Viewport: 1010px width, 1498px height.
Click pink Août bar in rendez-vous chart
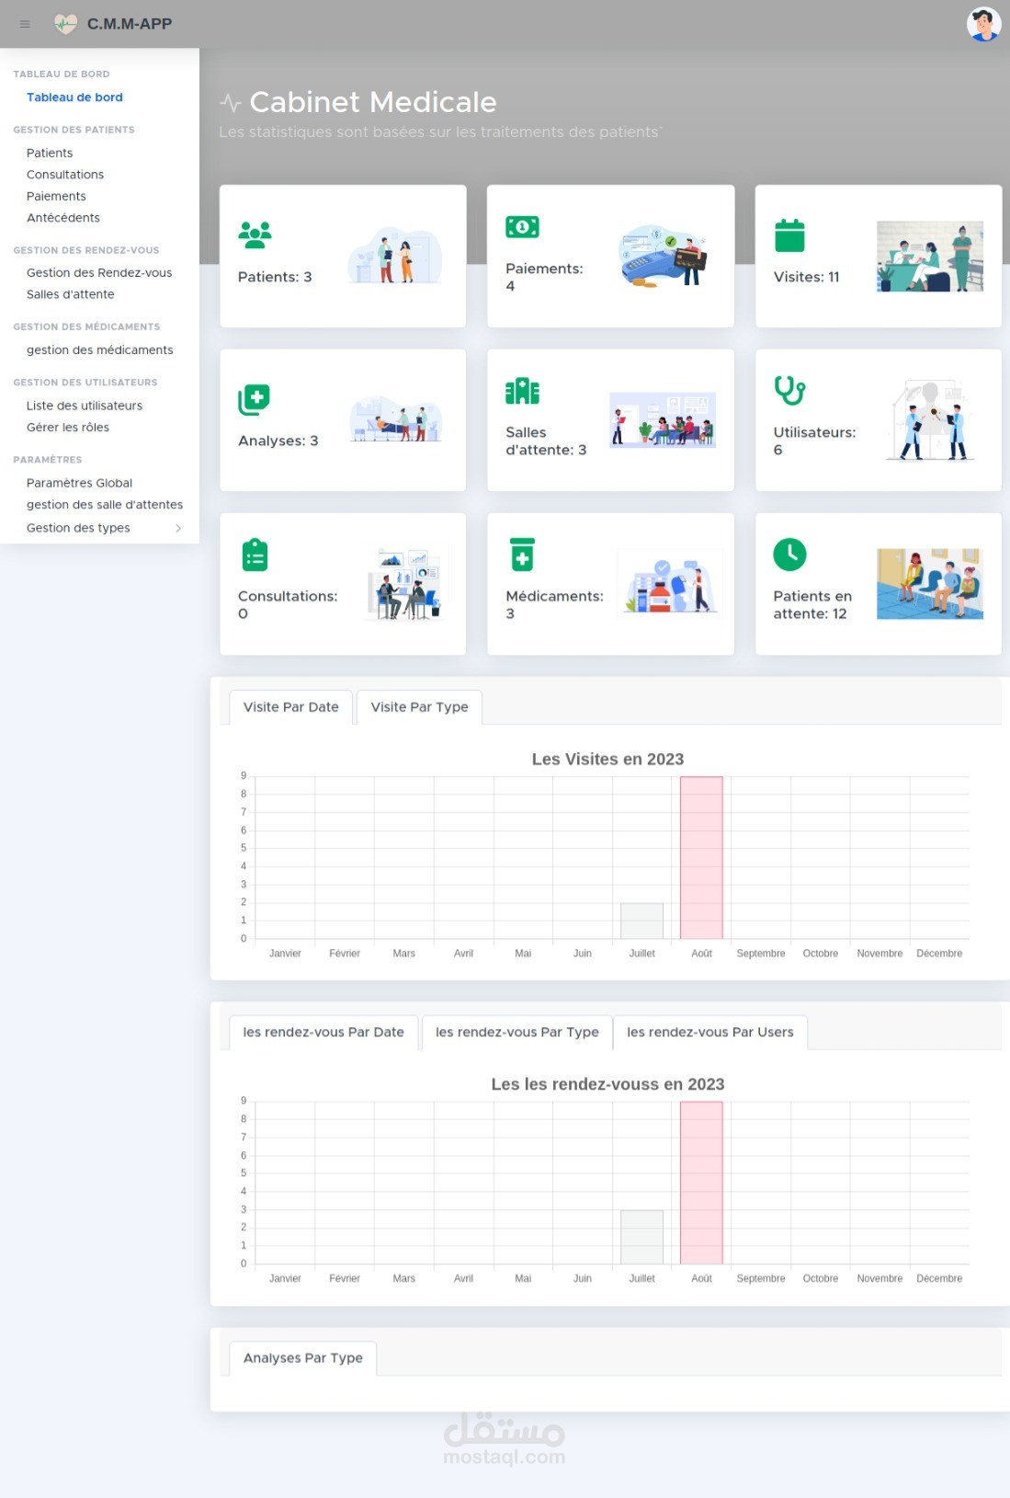pyautogui.click(x=701, y=1183)
